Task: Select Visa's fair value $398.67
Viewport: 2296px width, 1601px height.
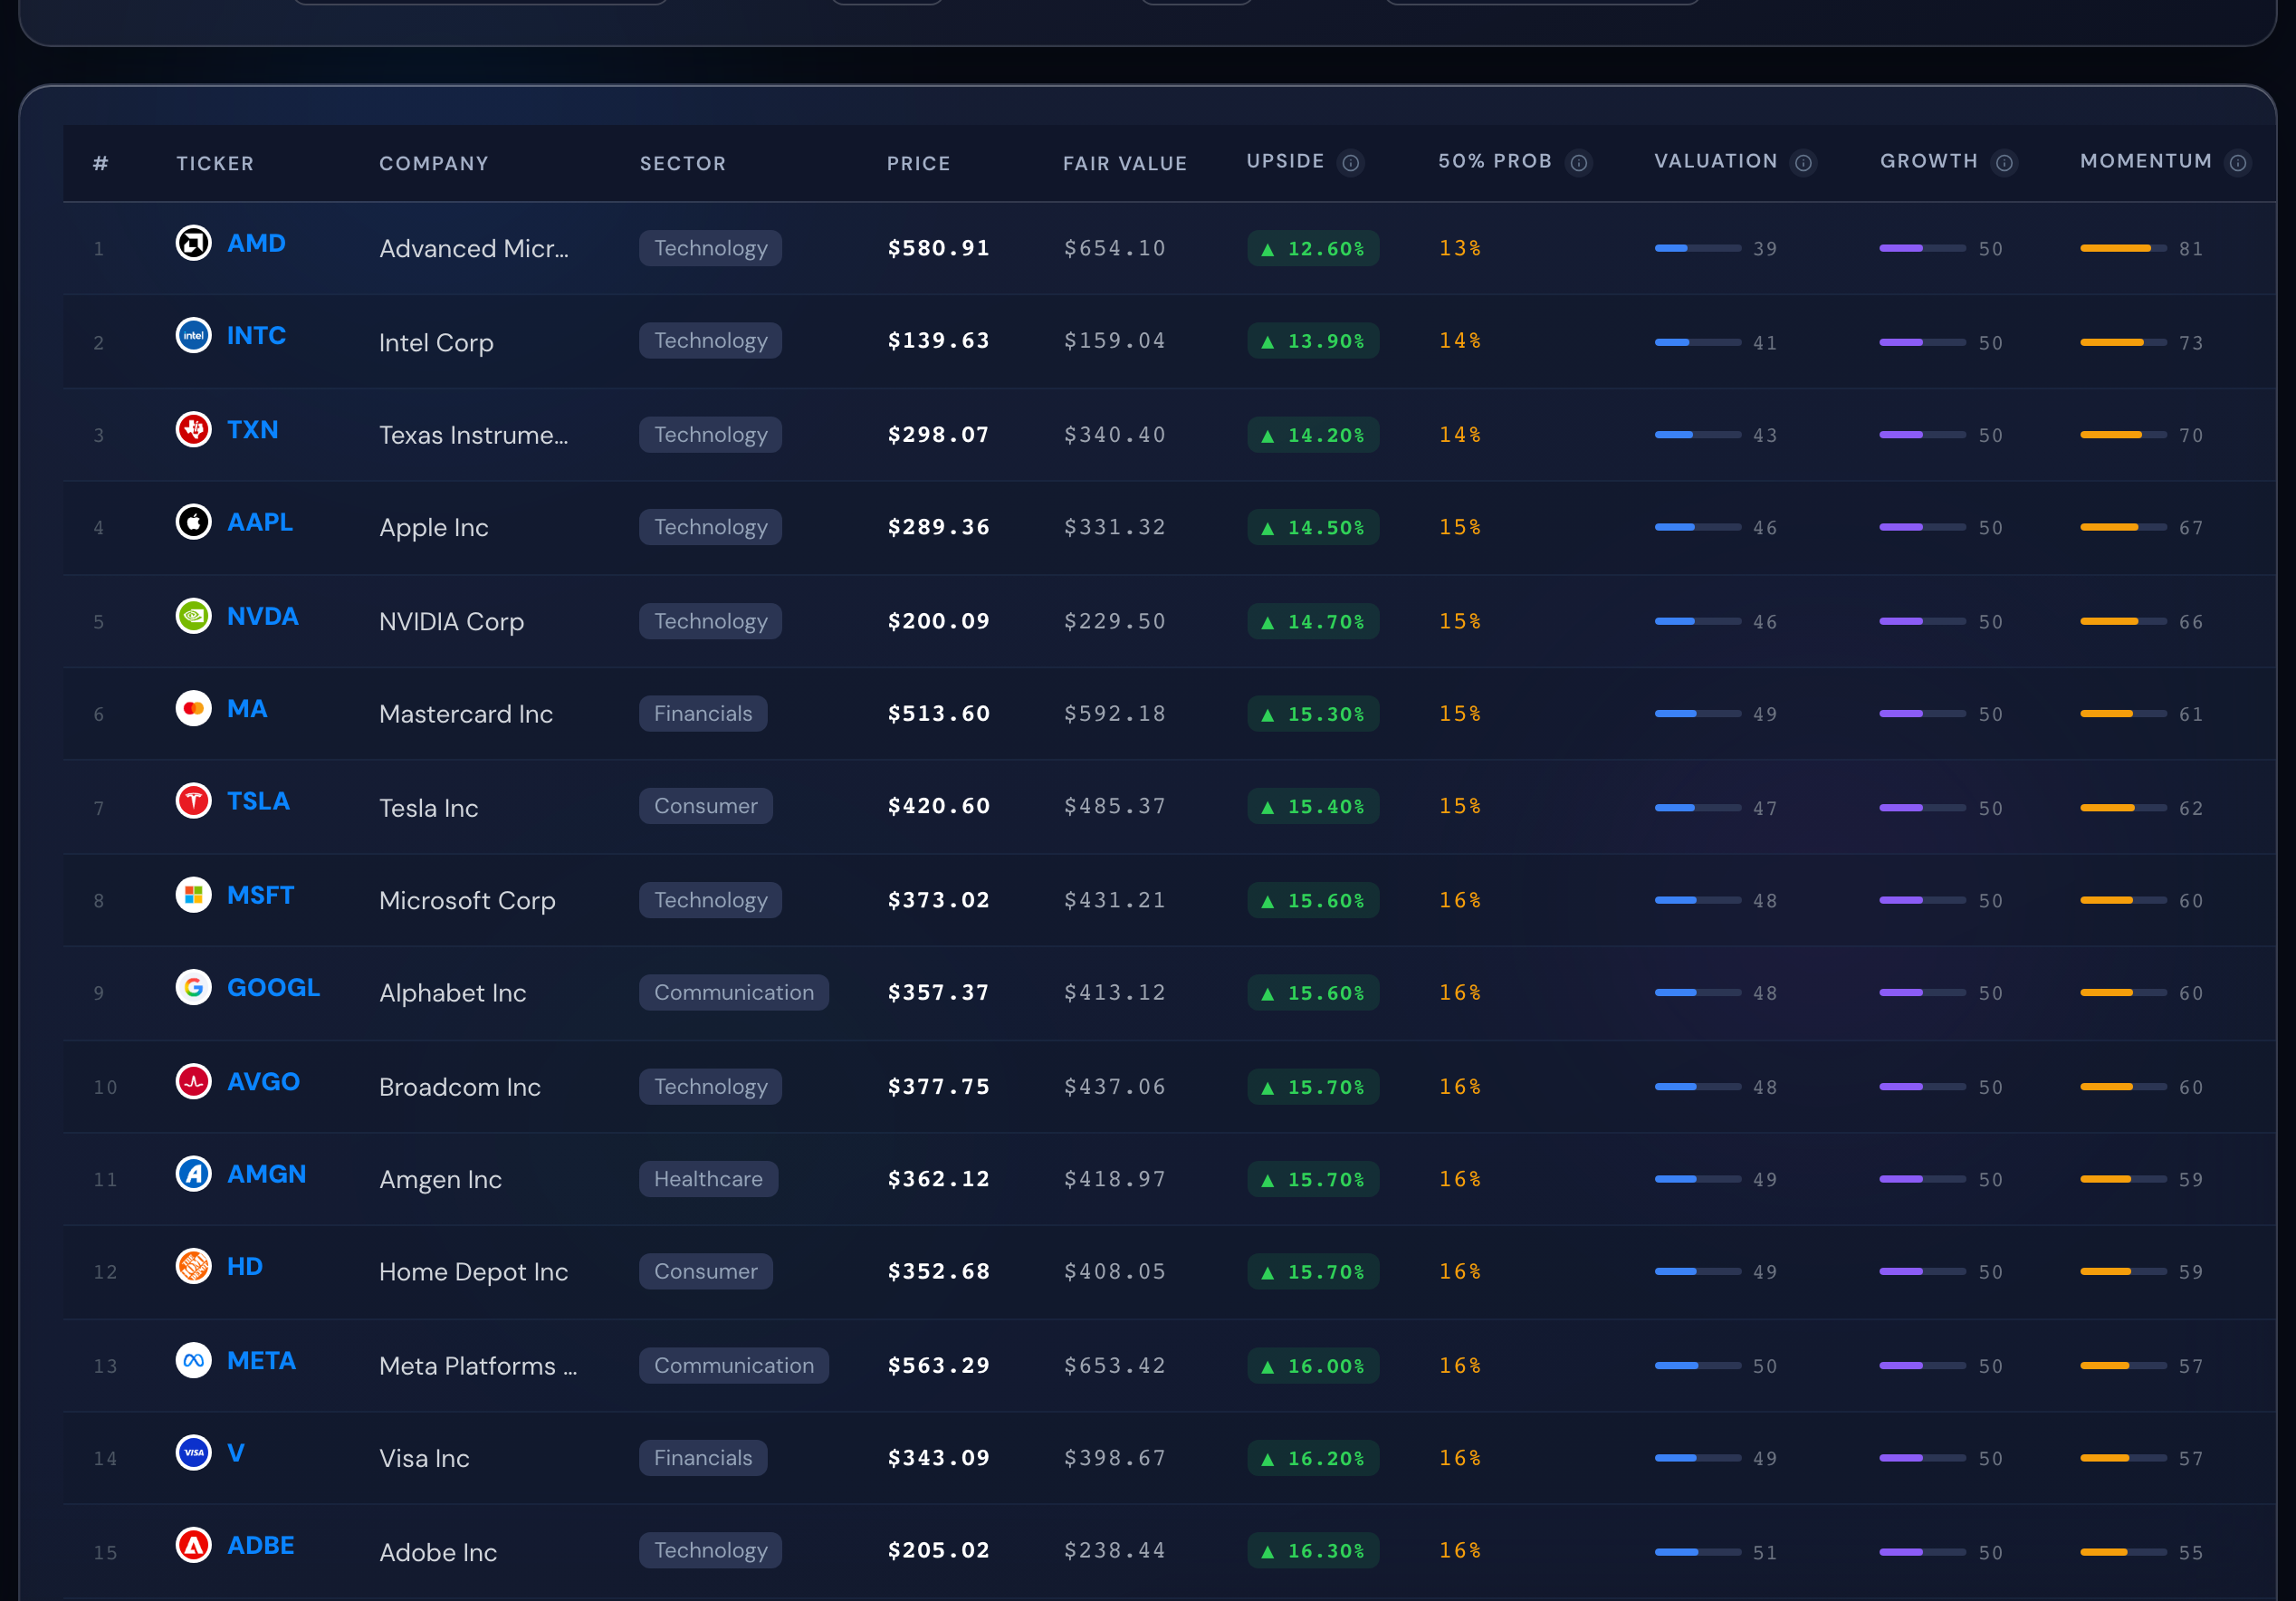Action: (1115, 1458)
